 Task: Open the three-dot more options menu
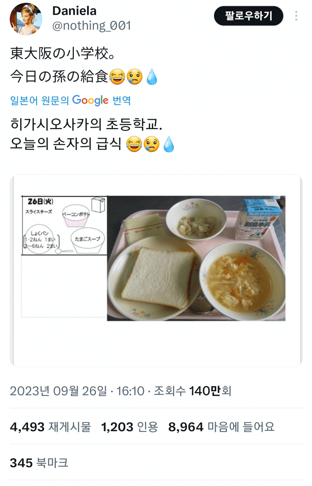click(296, 16)
